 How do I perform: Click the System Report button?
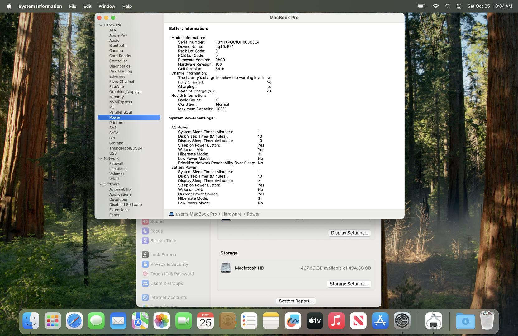296,301
